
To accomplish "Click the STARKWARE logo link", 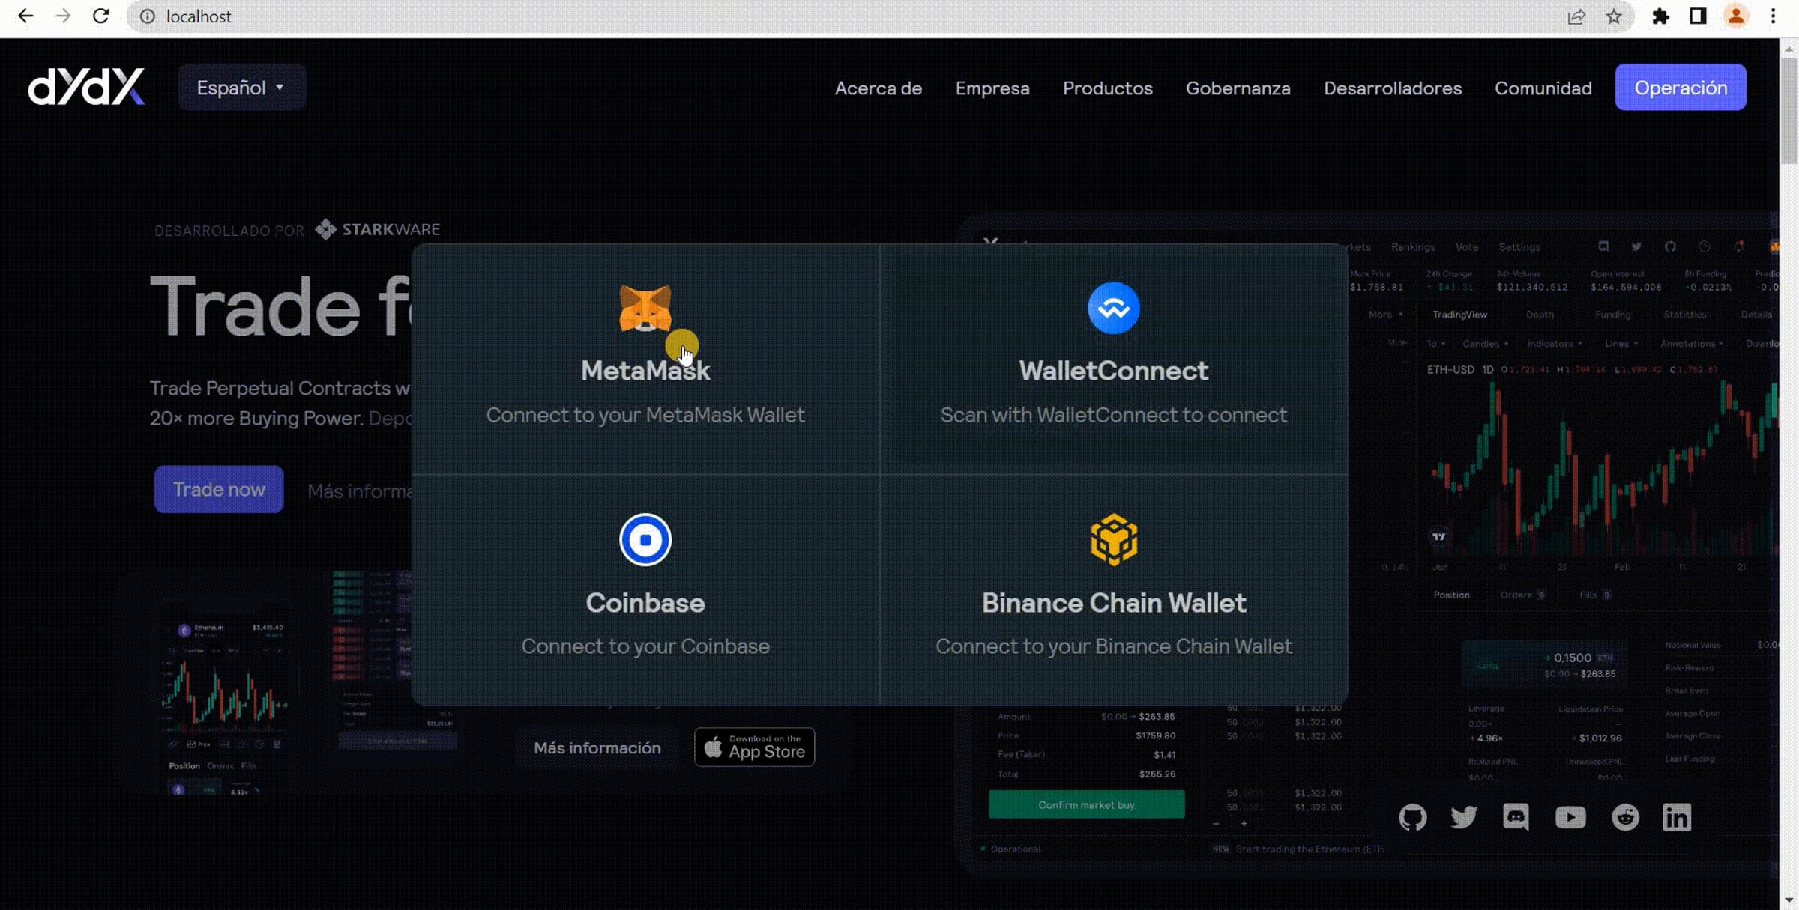I will click(x=378, y=229).
